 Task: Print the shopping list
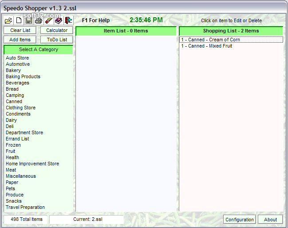[39, 20]
